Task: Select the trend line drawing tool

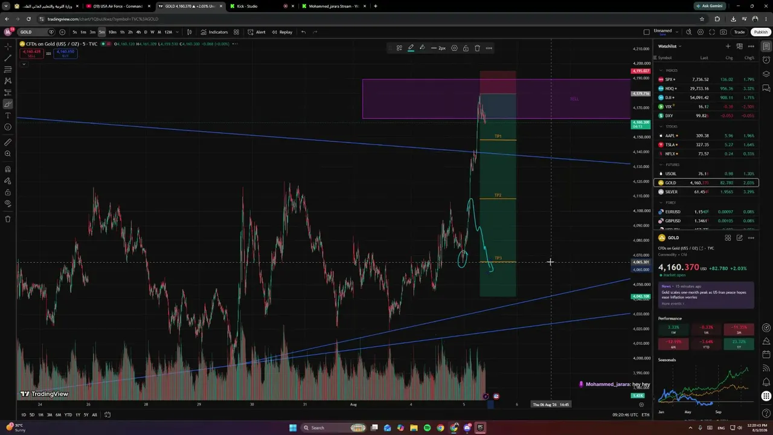Action: pos(8,58)
